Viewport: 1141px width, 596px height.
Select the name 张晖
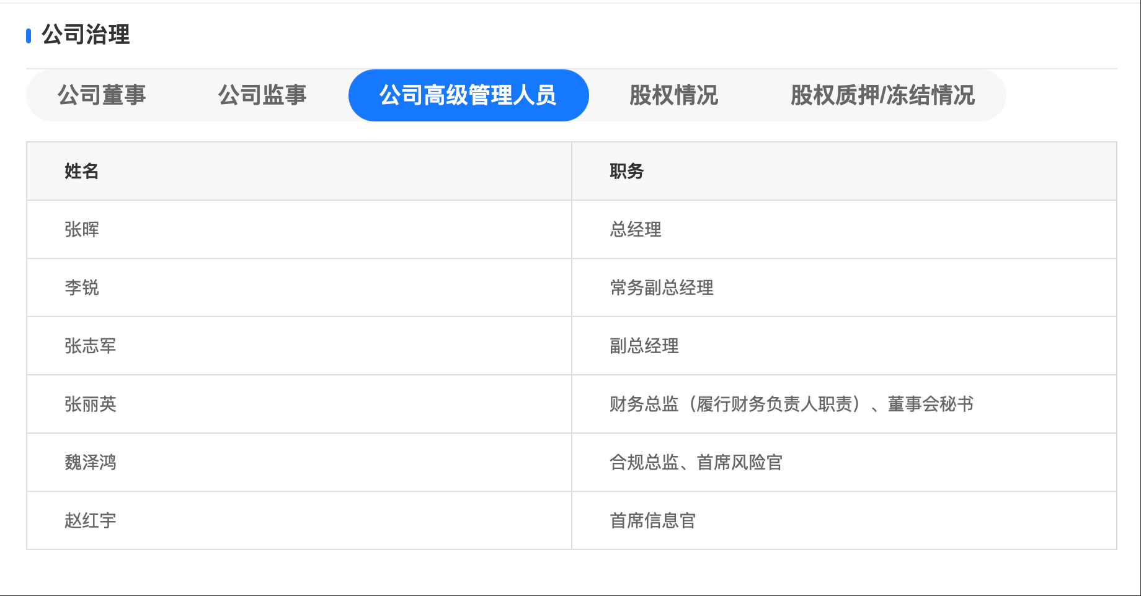point(82,229)
